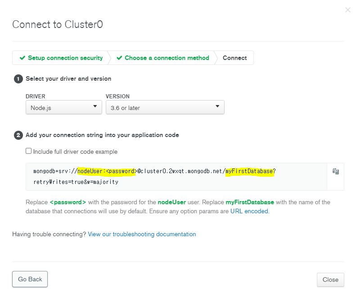Go to Choose a connection method step
The image size is (356, 298).
pos(163,58)
